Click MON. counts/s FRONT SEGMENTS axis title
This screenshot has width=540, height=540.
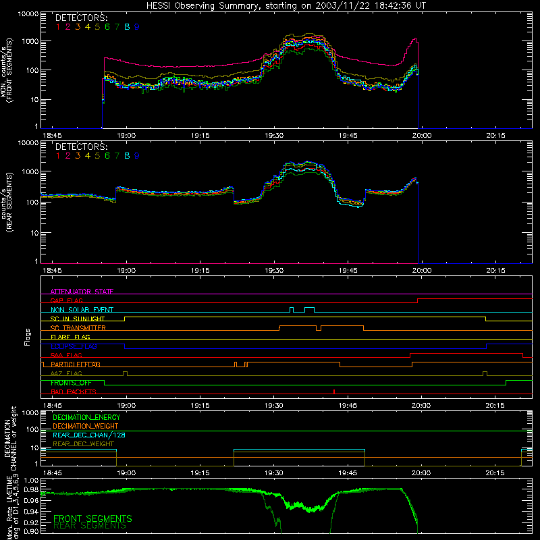(x=7, y=71)
